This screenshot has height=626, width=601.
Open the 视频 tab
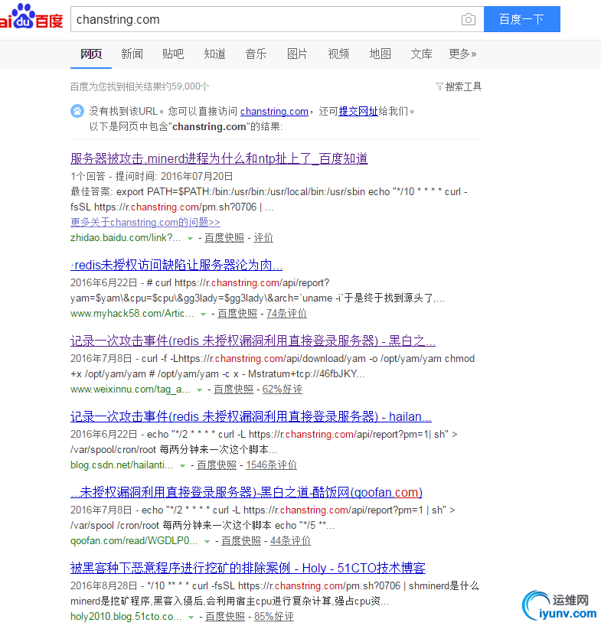338,54
